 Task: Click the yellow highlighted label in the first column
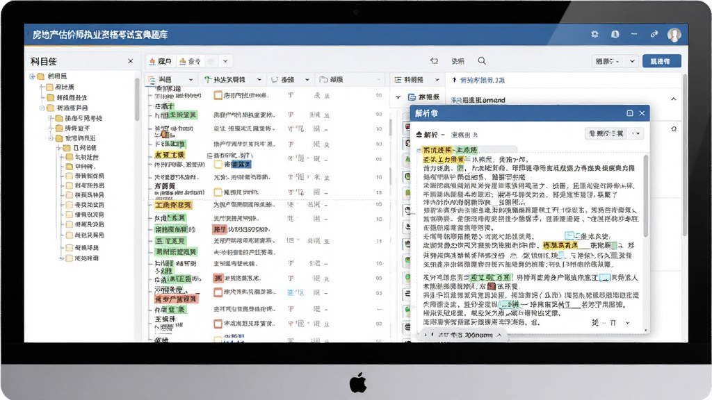pos(170,155)
